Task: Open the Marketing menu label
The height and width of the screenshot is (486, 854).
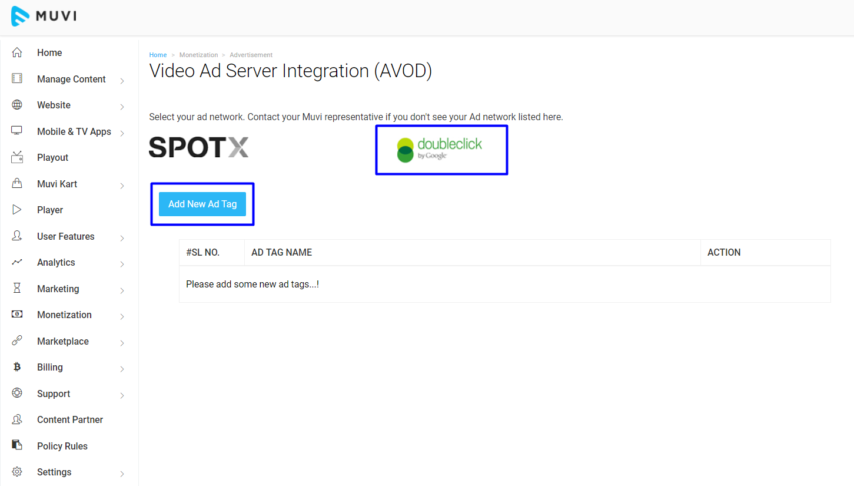Action: click(x=58, y=289)
